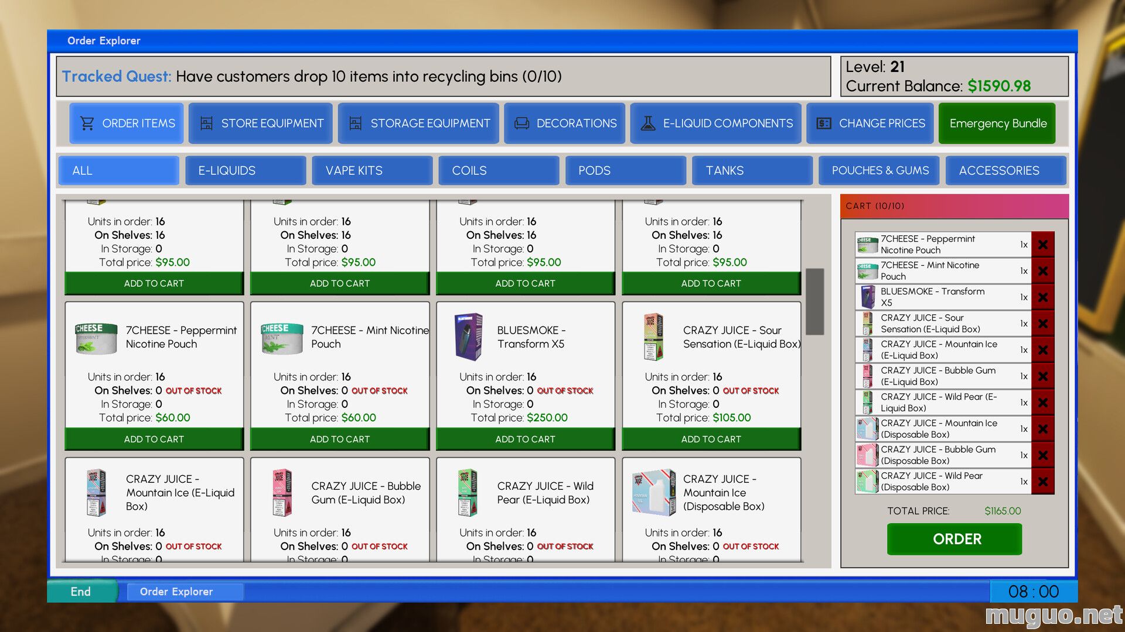Click the green ORDER button
Viewport: 1125px width, 632px height.
click(x=954, y=539)
